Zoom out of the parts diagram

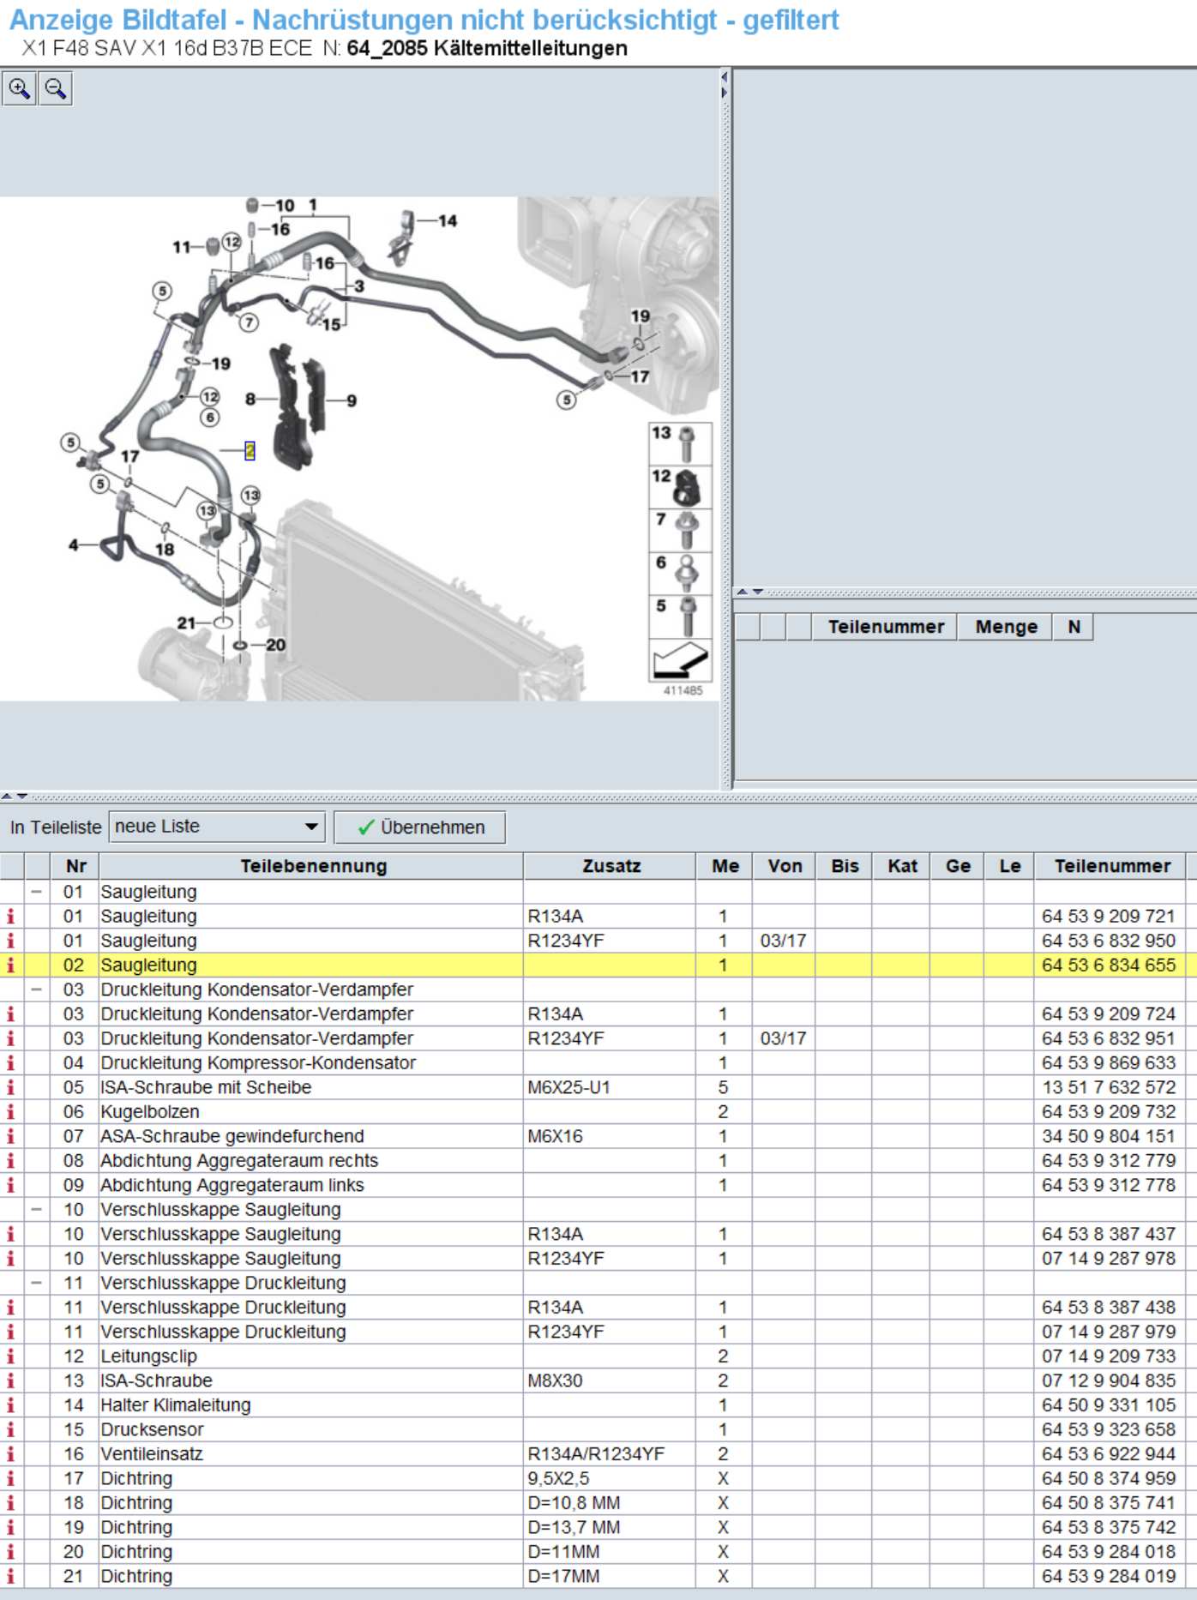(x=56, y=88)
